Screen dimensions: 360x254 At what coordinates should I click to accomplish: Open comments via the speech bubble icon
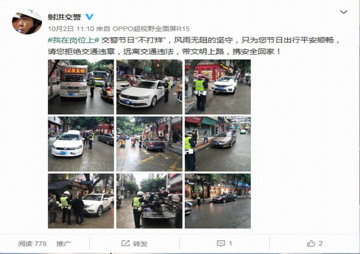click(221, 243)
